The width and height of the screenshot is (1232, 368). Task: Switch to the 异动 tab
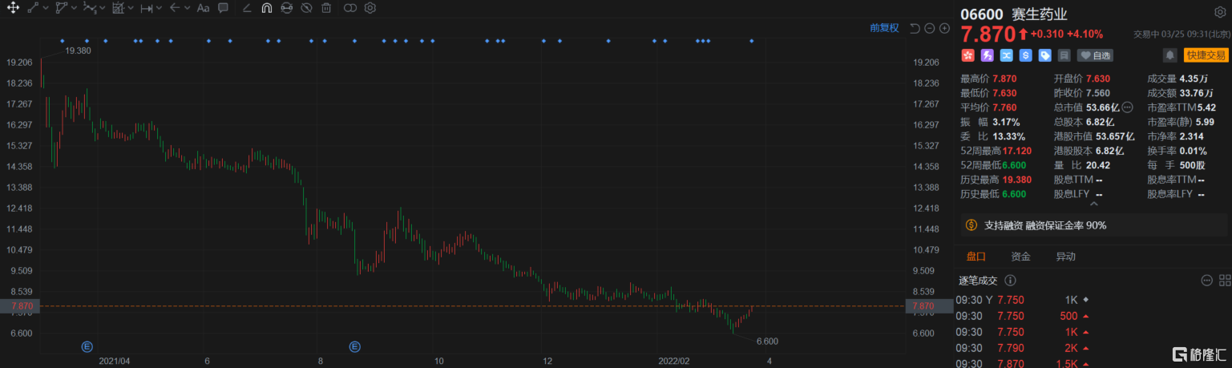pos(1065,257)
